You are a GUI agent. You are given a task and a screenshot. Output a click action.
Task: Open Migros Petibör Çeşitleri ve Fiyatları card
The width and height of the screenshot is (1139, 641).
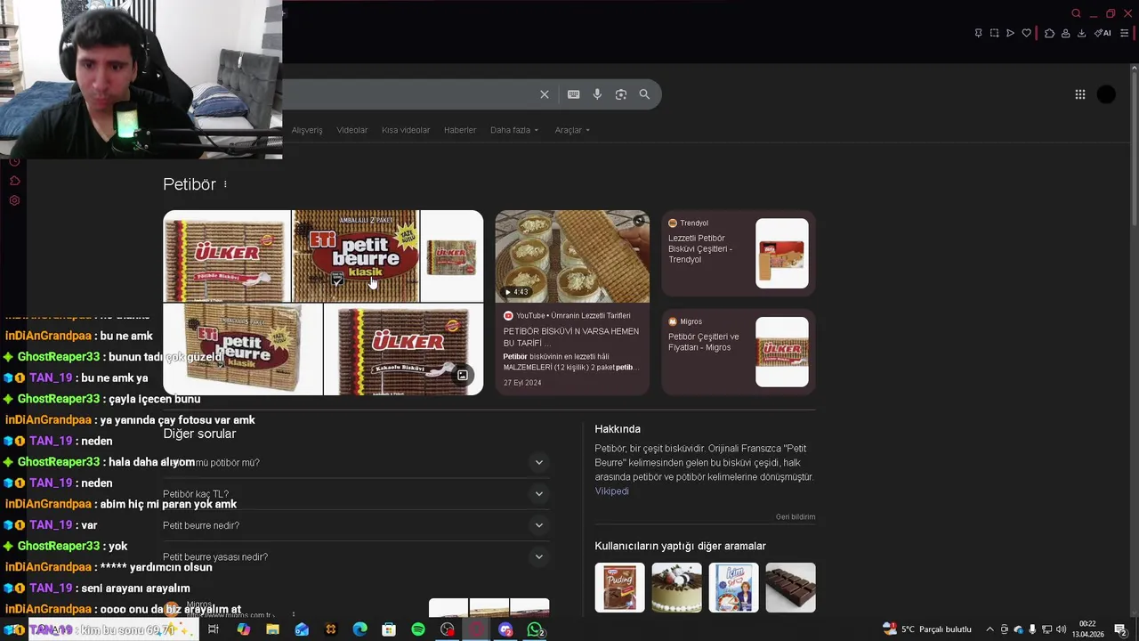click(x=739, y=352)
